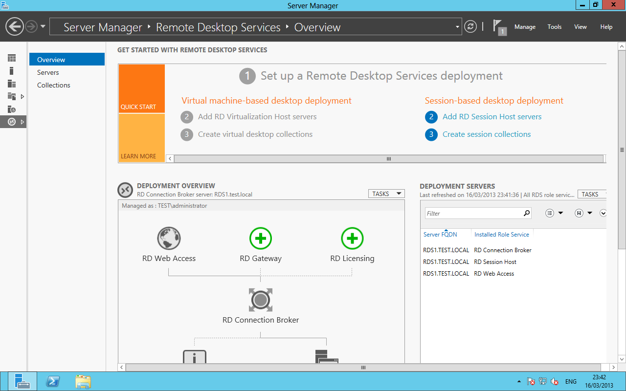The image size is (626, 391).
Task: Click Add RD Session Host servers link
Action: 492,117
